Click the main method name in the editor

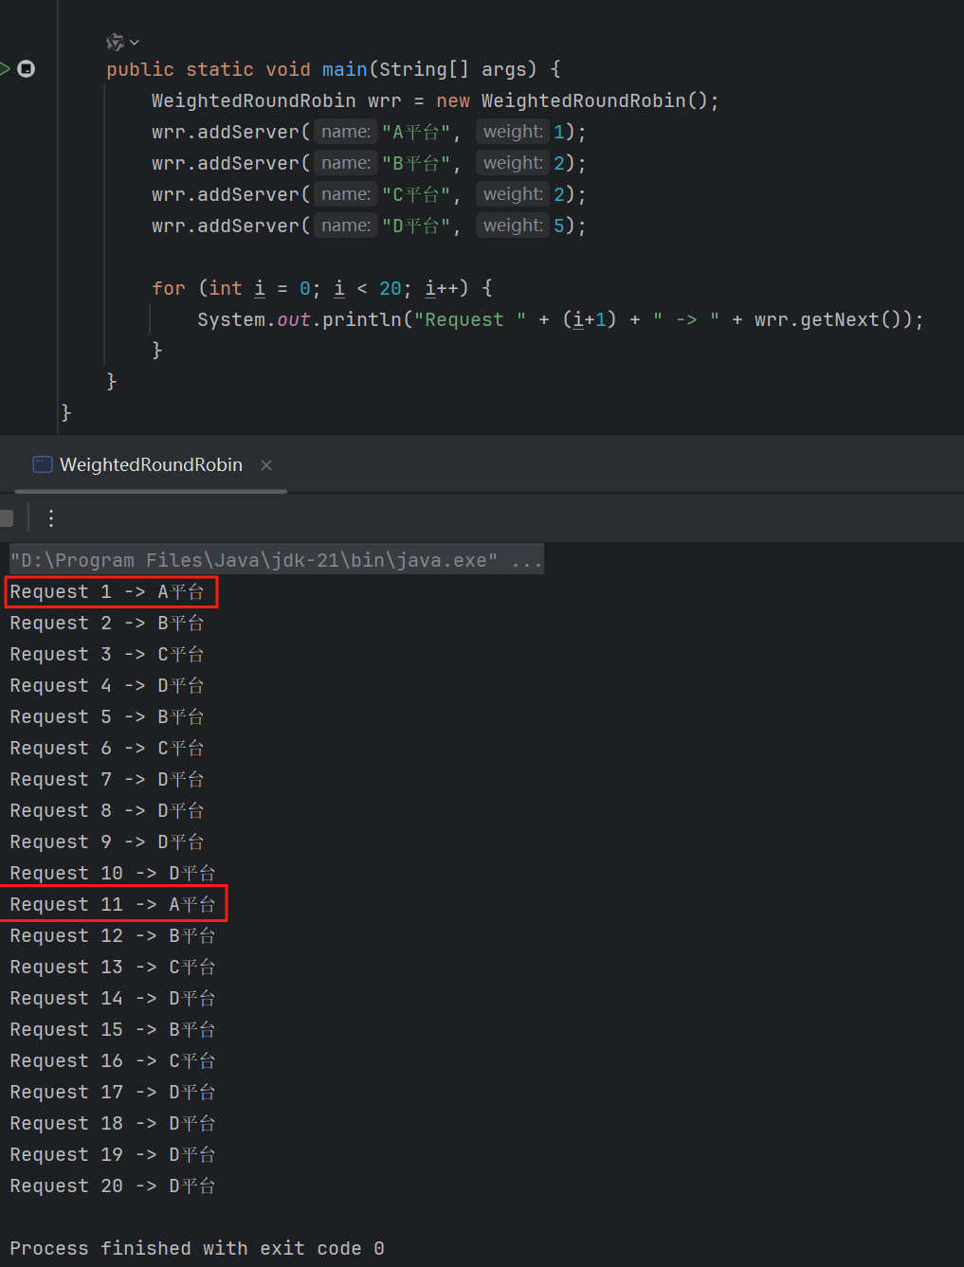point(344,69)
